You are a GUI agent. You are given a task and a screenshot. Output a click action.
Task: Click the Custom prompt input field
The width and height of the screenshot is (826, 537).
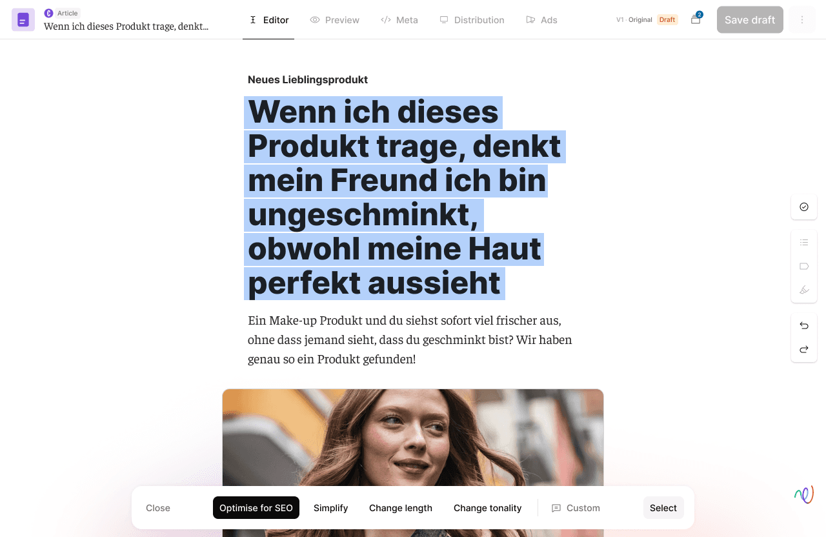click(576, 508)
